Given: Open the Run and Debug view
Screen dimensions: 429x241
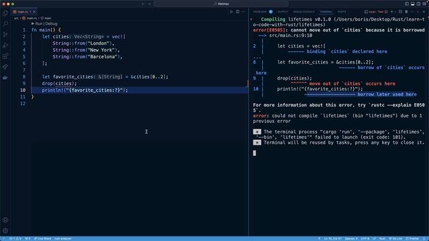Looking at the screenshot, I should [x=5, y=46].
